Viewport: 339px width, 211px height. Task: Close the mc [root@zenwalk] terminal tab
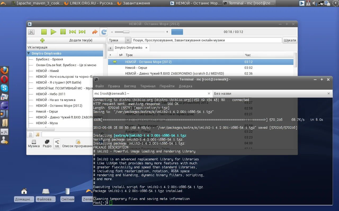pos(209,94)
